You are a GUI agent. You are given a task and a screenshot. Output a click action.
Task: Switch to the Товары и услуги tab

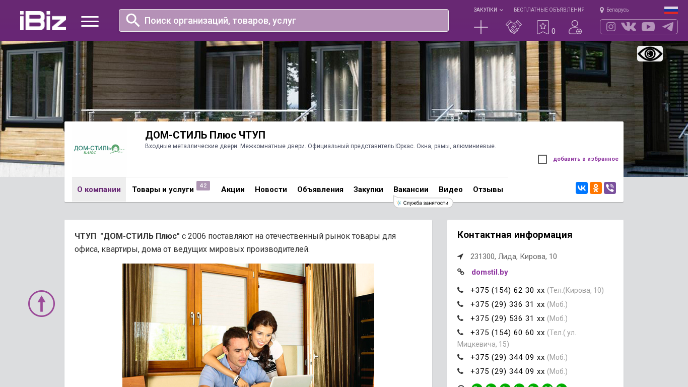pyautogui.click(x=163, y=189)
